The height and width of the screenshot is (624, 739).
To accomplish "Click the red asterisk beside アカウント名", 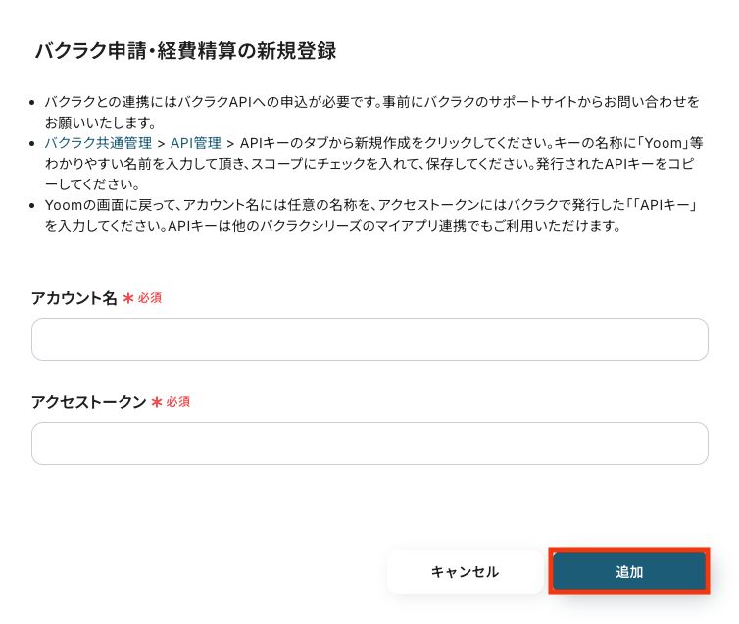I will coord(128,298).
